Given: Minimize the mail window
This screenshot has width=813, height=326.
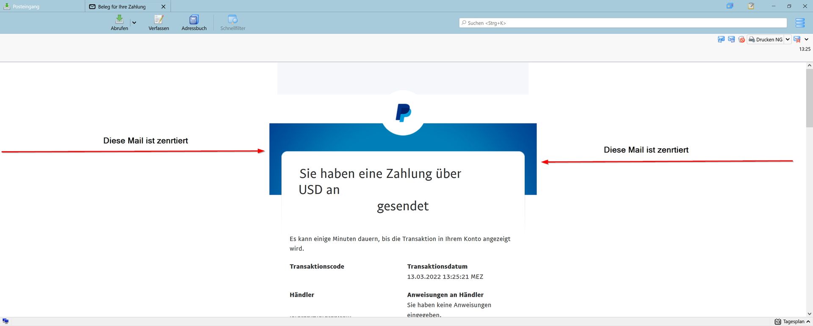Looking at the screenshot, I should [774, 6].
